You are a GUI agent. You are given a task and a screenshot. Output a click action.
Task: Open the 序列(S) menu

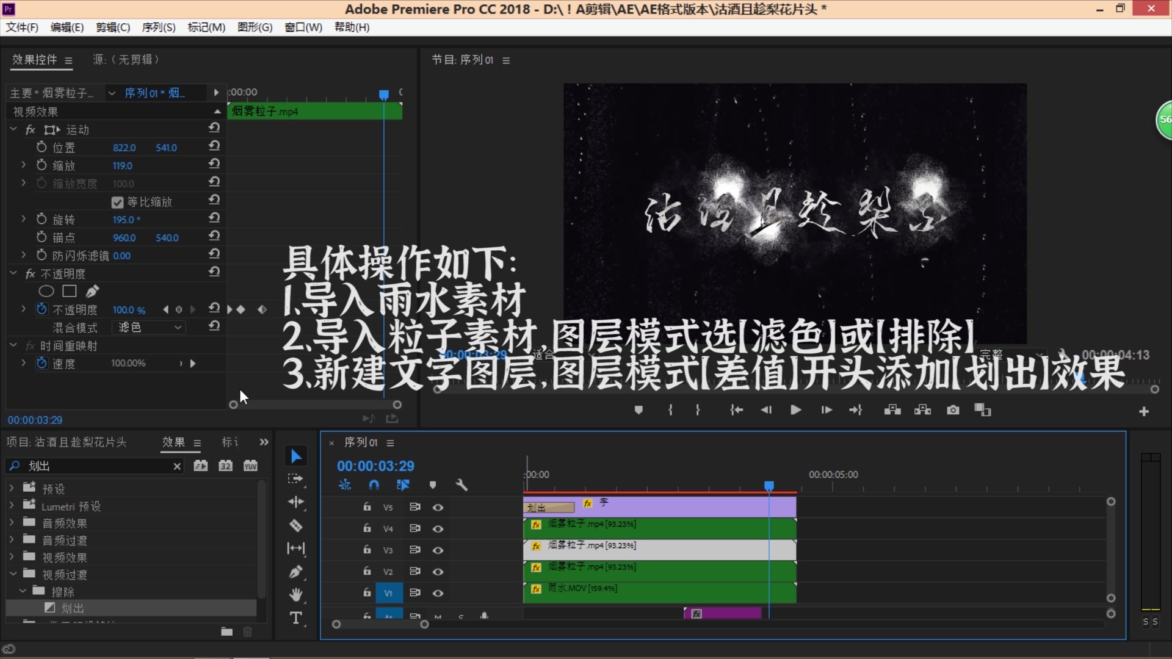pyautogui.click(x=158, y=27)
